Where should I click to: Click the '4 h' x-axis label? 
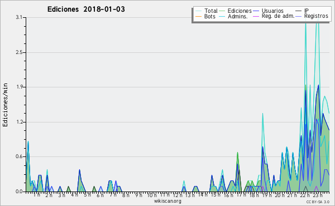pos(74,195)
